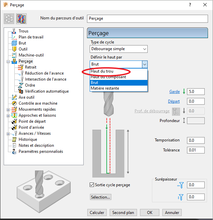
Task: Click the colored component icon at top-left
Action: click(x=21, y=18)
